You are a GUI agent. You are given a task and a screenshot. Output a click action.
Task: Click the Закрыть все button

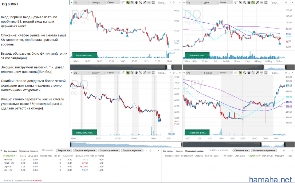point(64,150)
